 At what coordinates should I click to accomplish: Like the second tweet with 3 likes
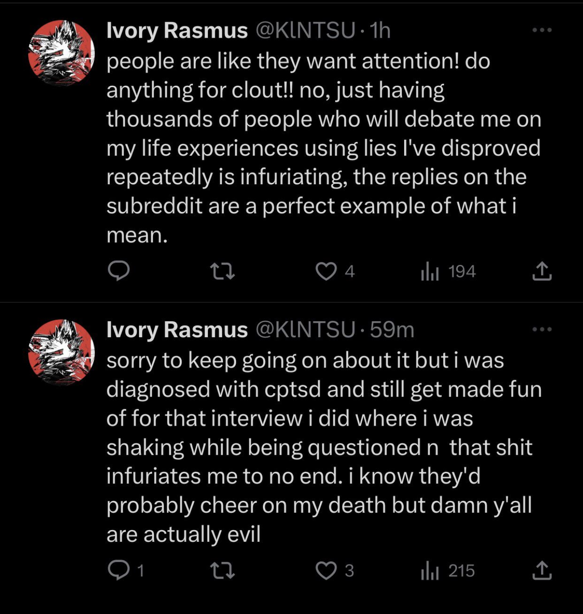(326, 570)
